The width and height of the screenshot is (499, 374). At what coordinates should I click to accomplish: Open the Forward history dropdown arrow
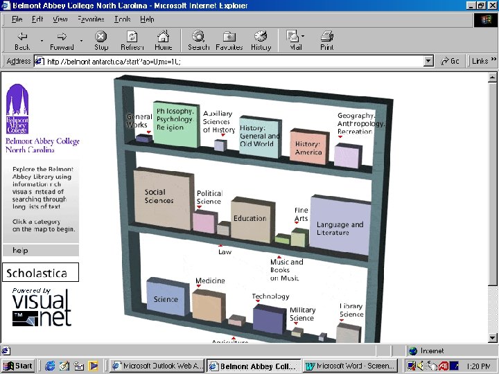point(81,41)
